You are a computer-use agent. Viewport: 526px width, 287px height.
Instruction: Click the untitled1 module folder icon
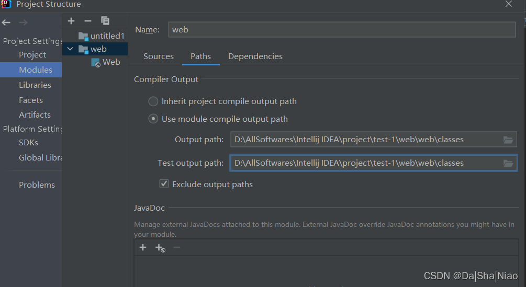(83, 36)
